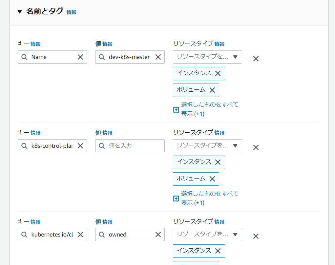Open resource type dropdown for Name tag
The width and height of the screenshot is (335, 265).
click(x=207, y=57)
